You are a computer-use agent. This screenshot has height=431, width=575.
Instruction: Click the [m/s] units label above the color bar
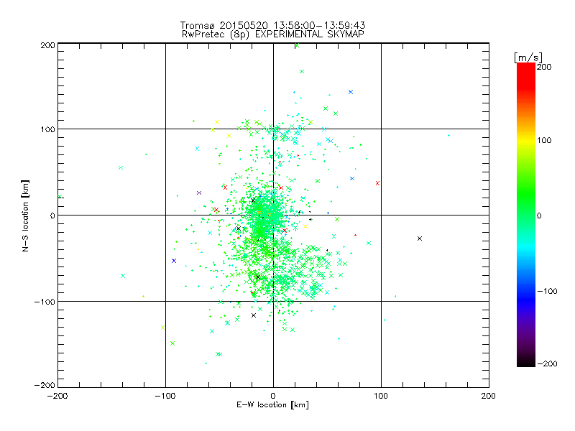tap(528, 57)
